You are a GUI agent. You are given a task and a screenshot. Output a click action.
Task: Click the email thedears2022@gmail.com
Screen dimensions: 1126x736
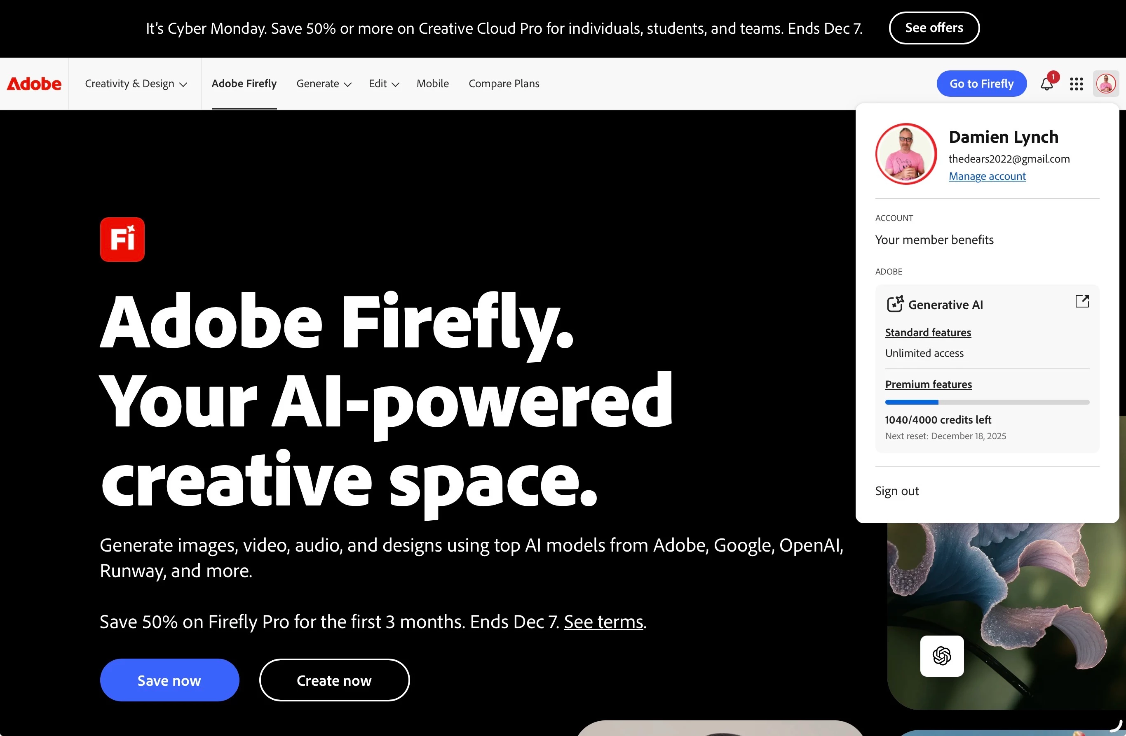tap(1009, 159)
